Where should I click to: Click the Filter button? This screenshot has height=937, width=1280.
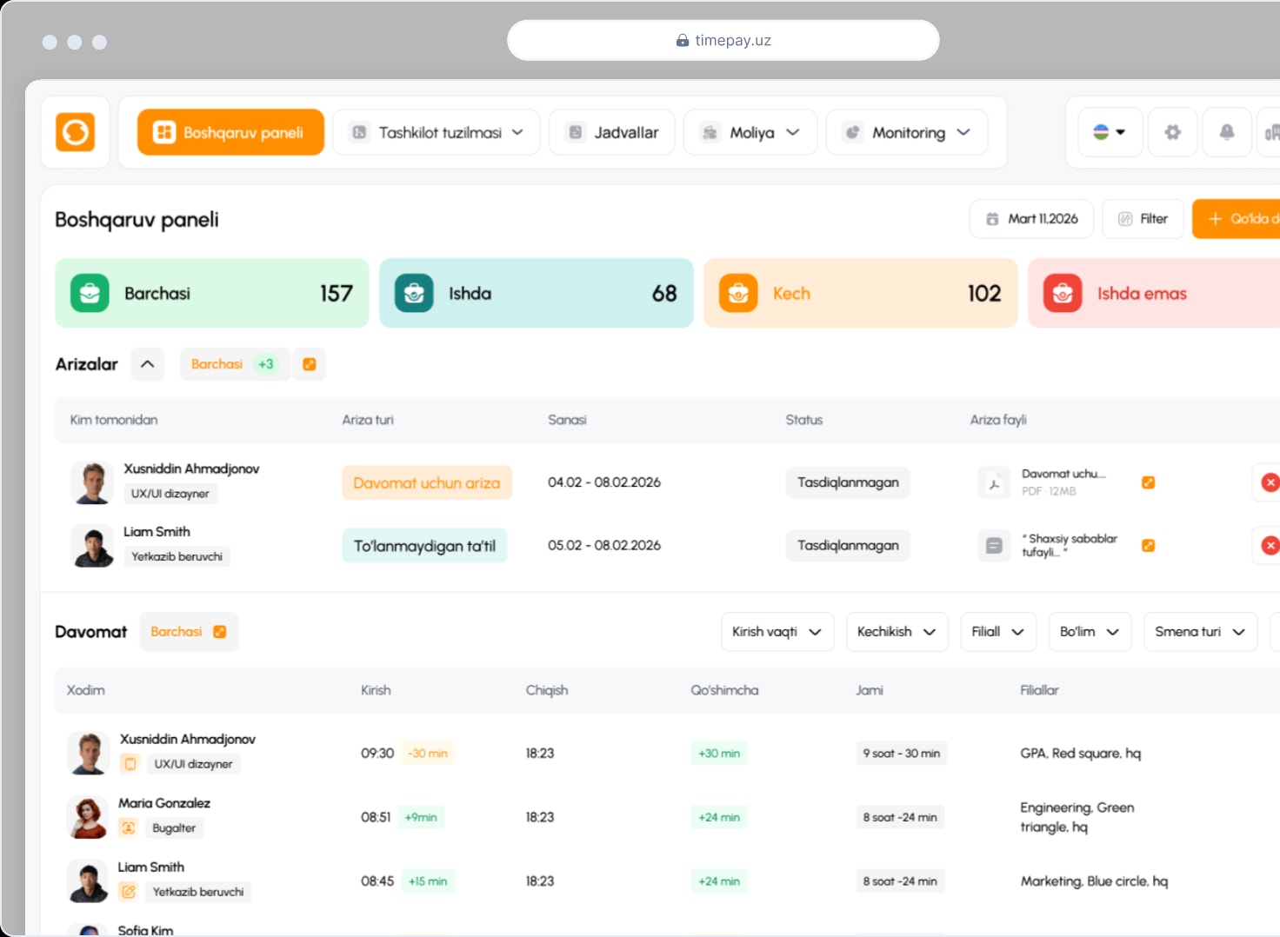pyautogui.click(x=1143, y=219)
